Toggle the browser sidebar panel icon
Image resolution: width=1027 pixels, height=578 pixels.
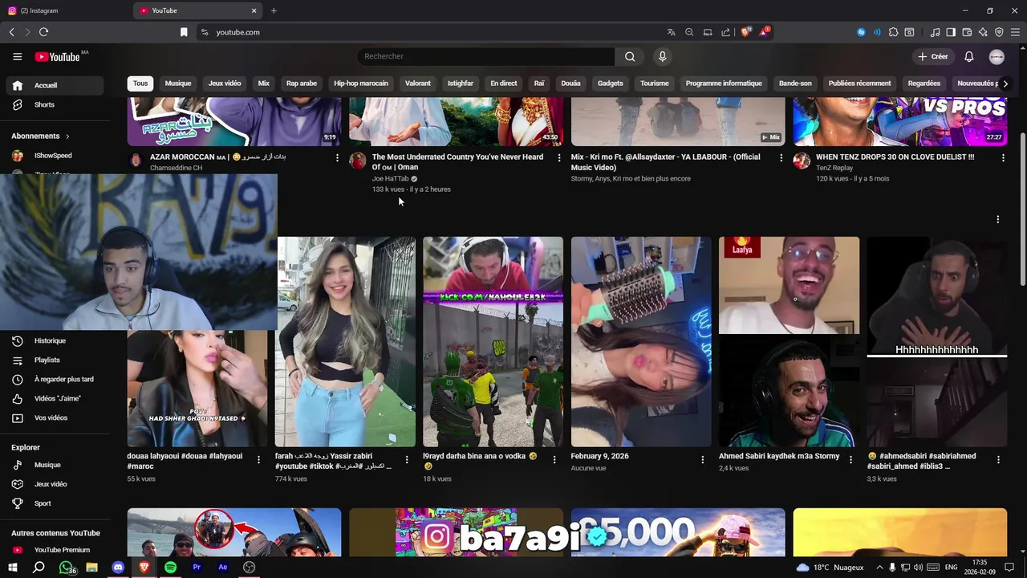951,32
